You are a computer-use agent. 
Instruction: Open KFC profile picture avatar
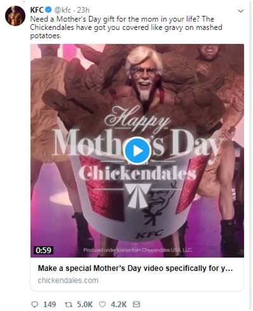15,16
